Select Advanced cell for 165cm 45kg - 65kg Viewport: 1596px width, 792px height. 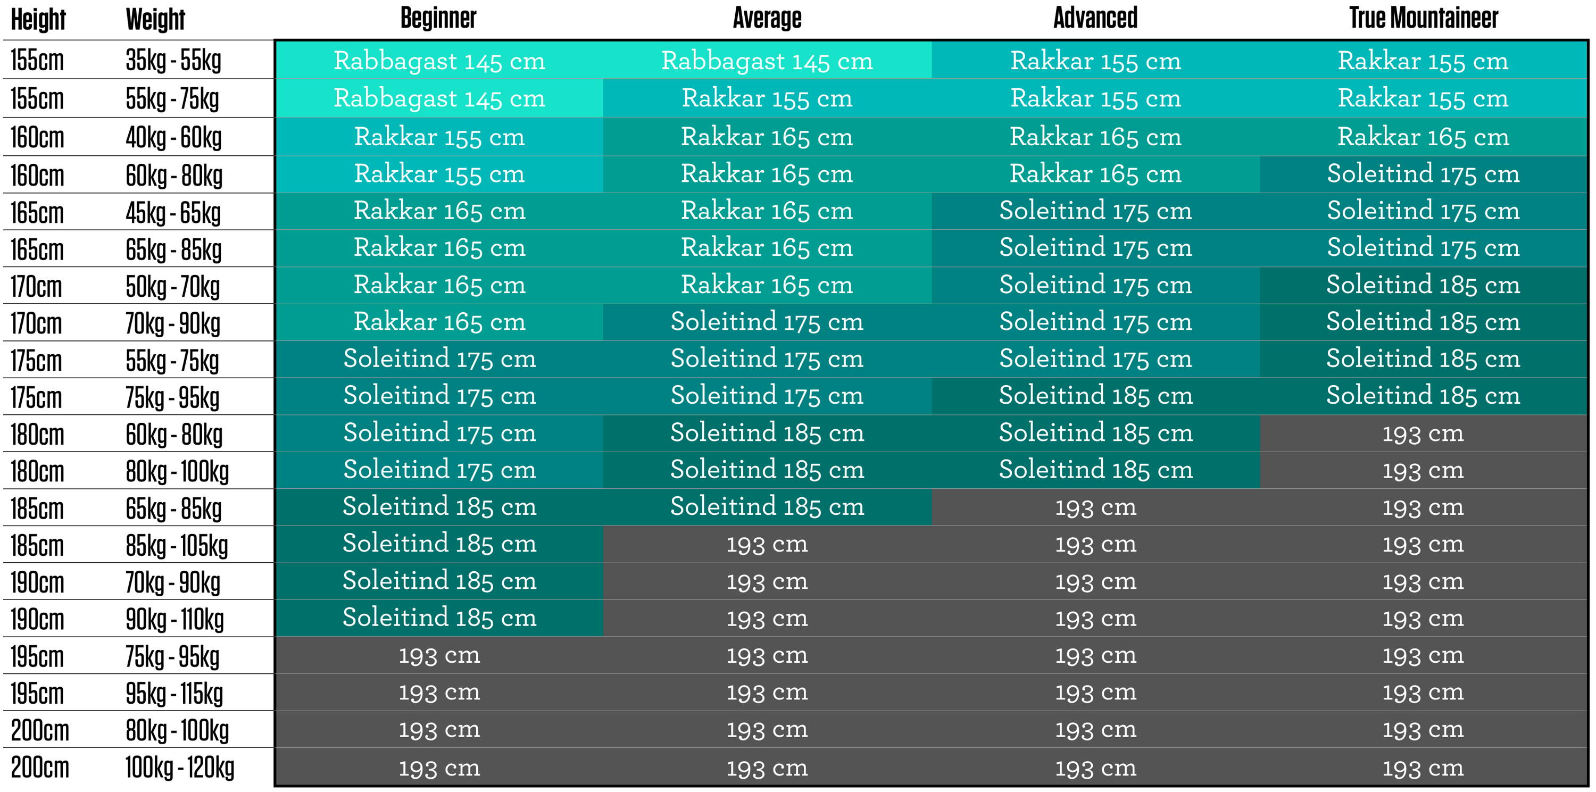(x=1095, y=211)
